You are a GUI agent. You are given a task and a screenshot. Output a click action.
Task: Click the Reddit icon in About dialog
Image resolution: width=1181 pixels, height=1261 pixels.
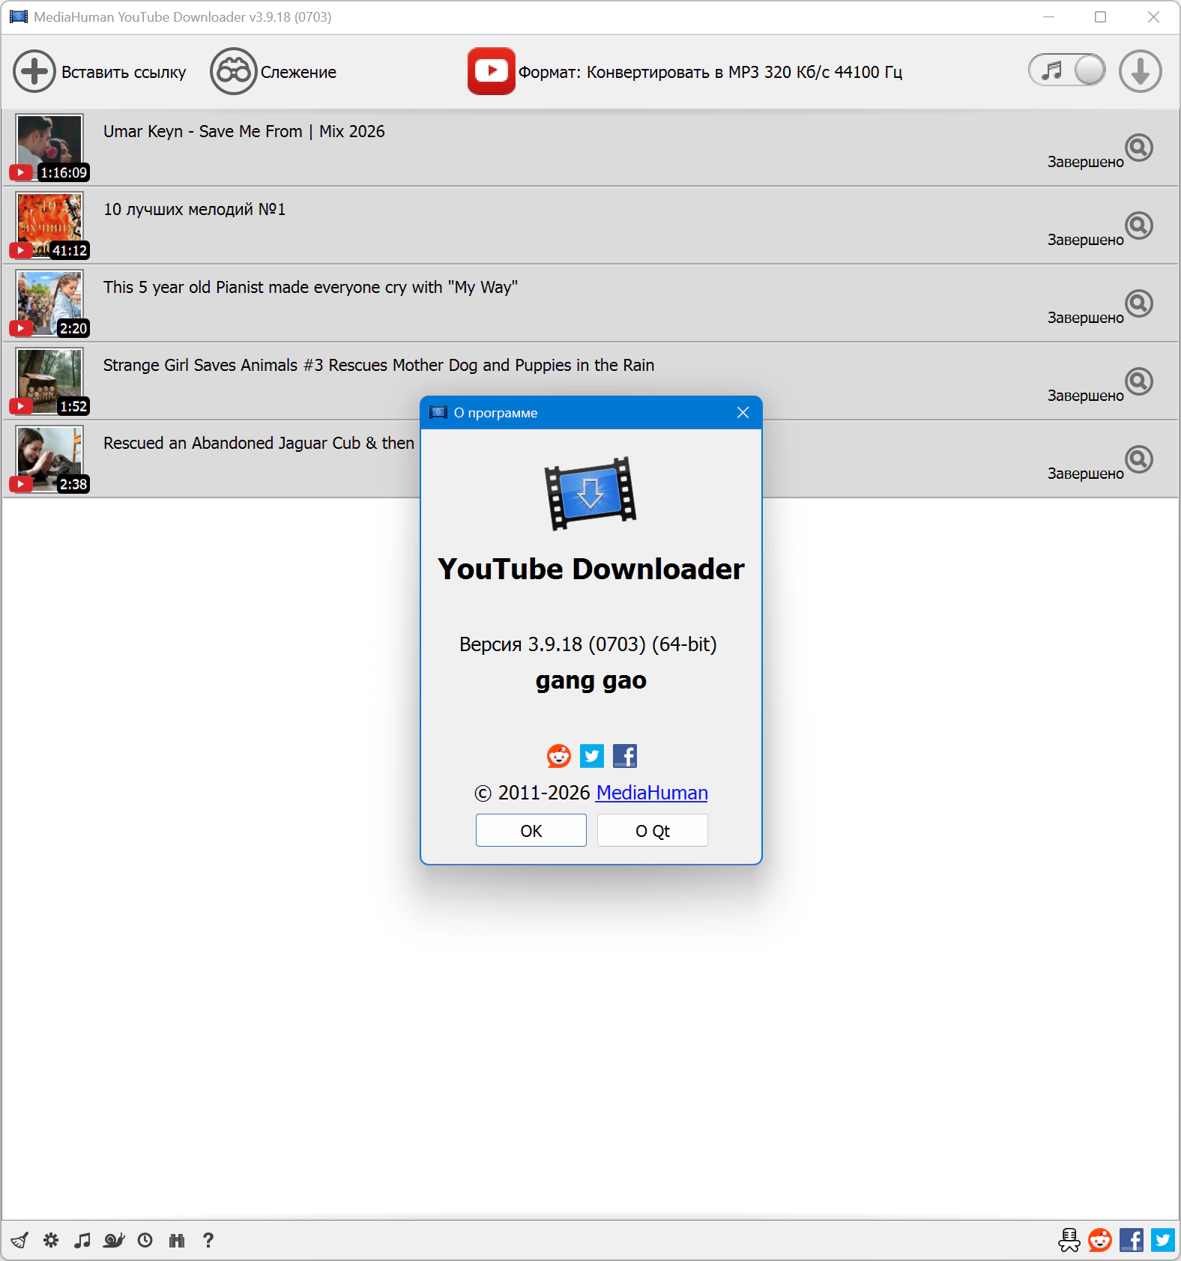559,756
